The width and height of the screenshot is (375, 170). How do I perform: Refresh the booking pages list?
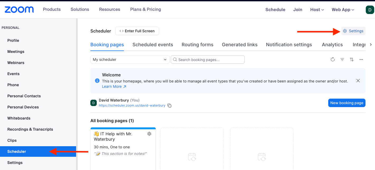coord(333,59)
